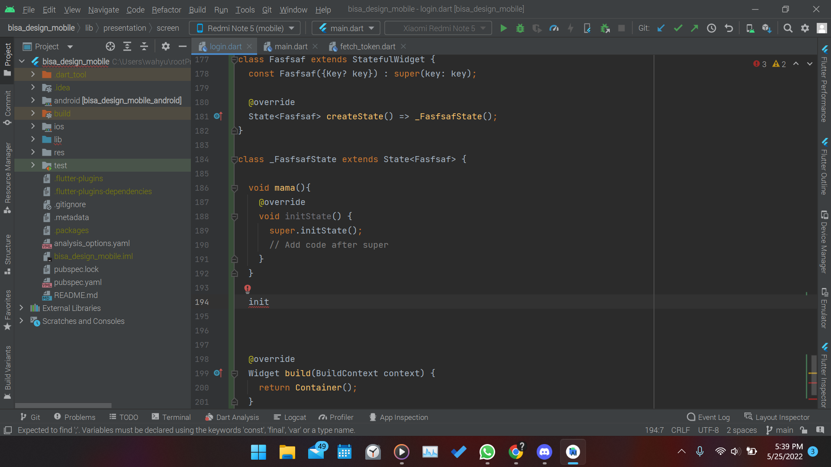The width and height of the screenshot is (831, 467).
Task: Expand External Libraries node
Action: tap(21, 308)
